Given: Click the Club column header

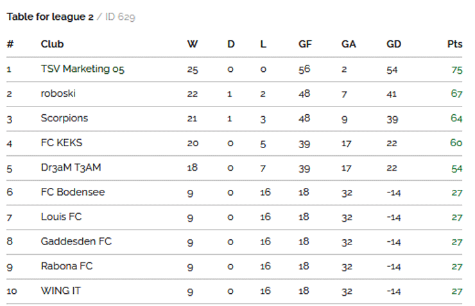Looking at the screenshot, I should (52, 44).
